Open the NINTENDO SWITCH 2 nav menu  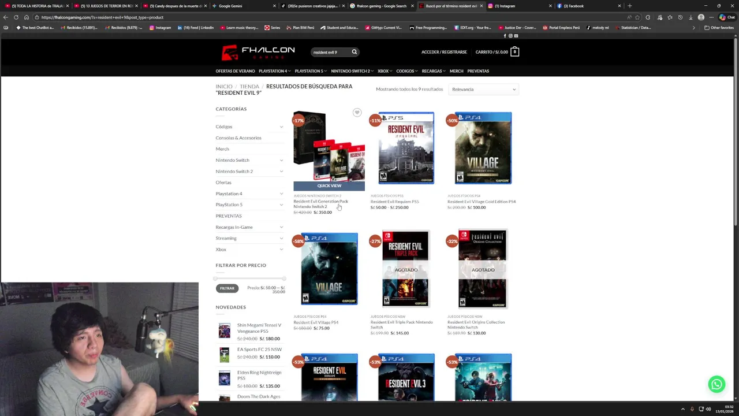[x=352, y=71]
